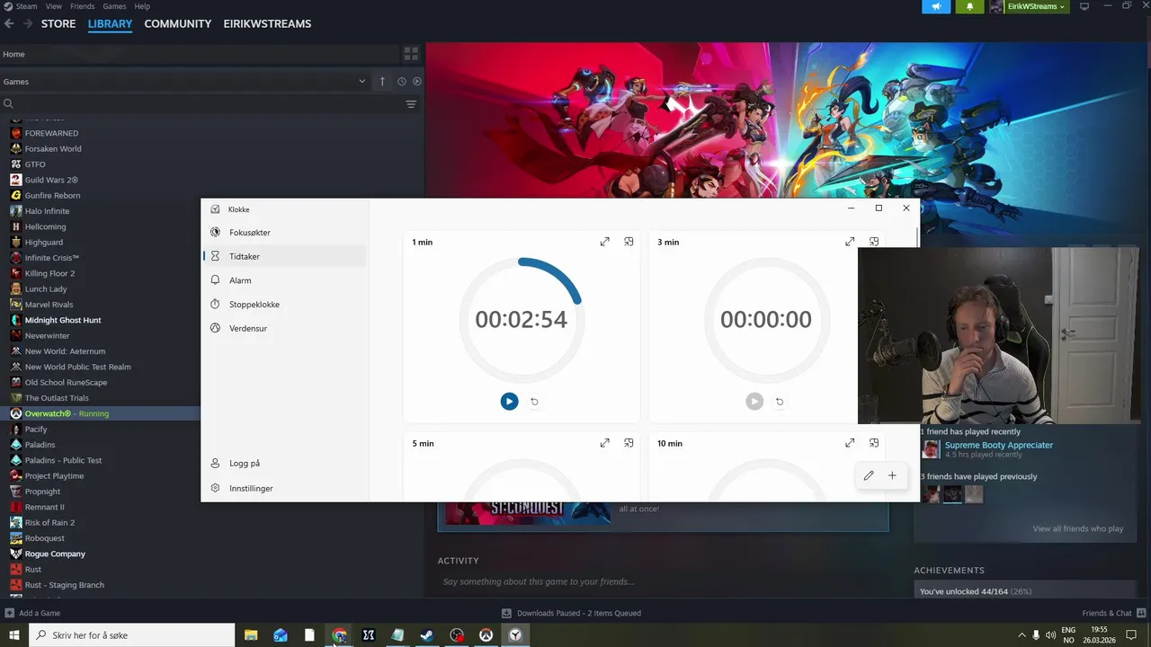The width and height of the screenshot is (1151, 647).
Task: Keep the 5 min timer on top
Action: pyautogui.click(x=629, y=443)
